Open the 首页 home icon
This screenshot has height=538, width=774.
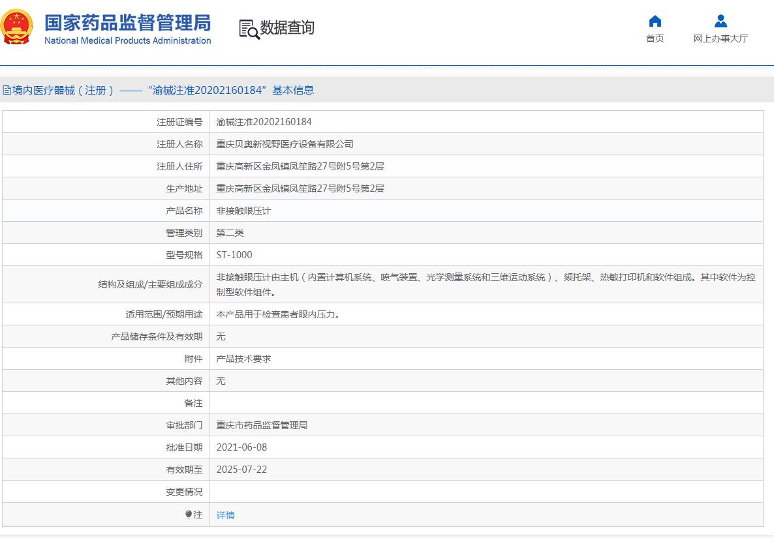(655, 21)
